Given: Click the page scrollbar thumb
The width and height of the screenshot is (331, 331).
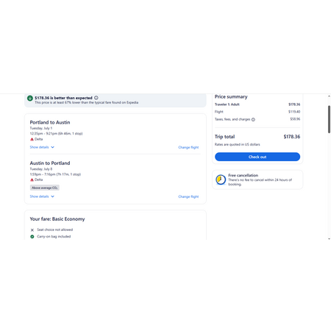Looking at the screenshot, I should pos(329,119).
